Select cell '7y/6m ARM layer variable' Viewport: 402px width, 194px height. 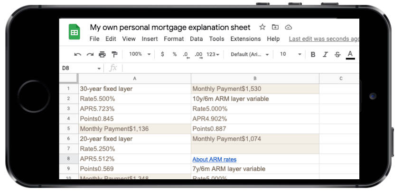pyautogui.click(x=255, y=169)
